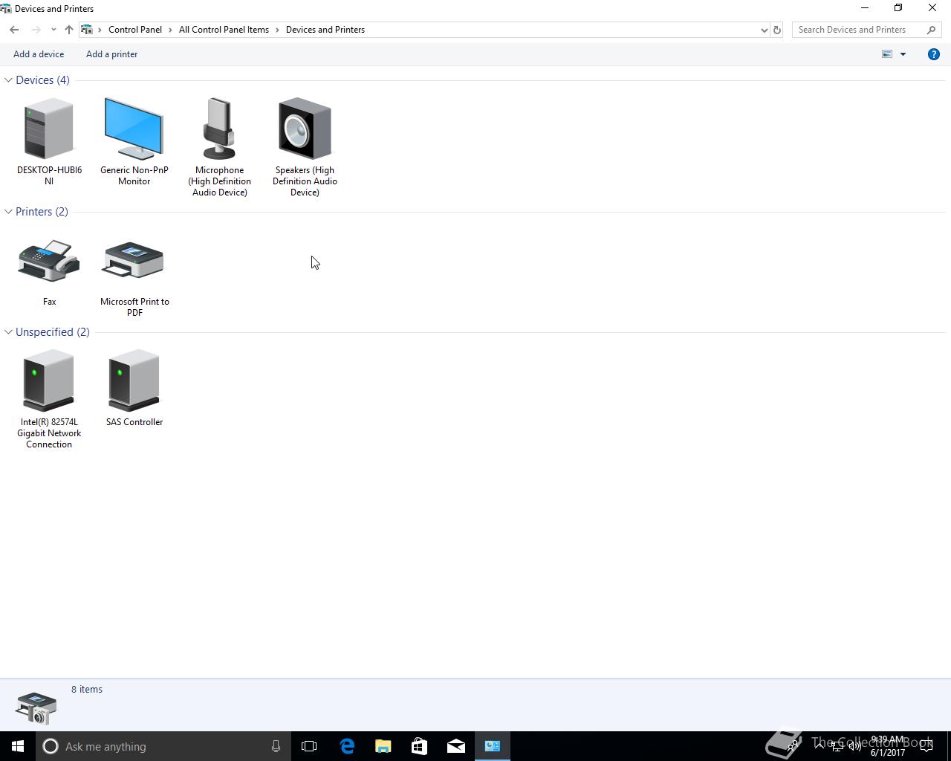Select the SAS Controller device icon
Screen dimensions: 951x761
[x=134, y=380]
